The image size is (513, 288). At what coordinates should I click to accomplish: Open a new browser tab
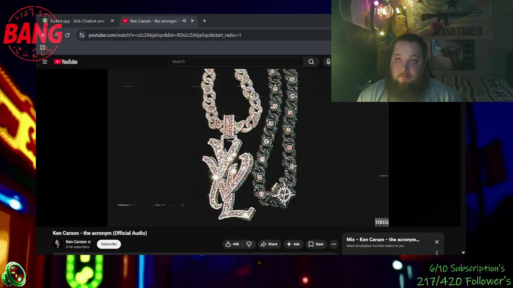tap(204, 21)
